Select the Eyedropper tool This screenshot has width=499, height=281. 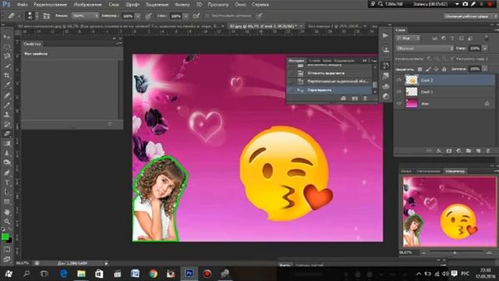(7, 85)
